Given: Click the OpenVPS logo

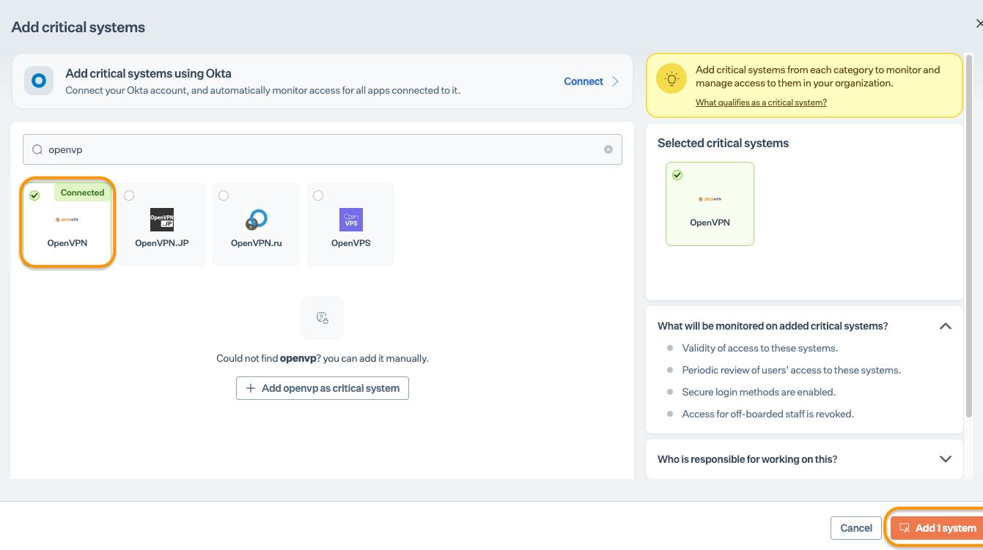Looking at the screenshot, I should click(351, 220).
